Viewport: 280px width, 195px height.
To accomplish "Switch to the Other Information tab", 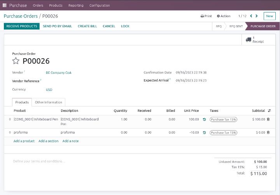I will (x=48, y=102).
